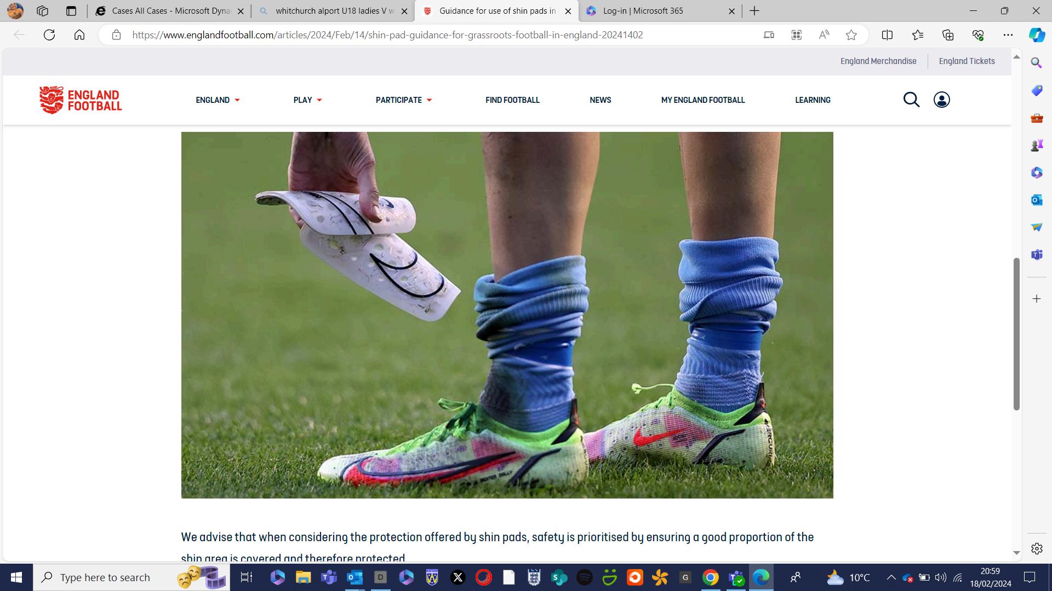Click the website search magnifier icon
This screenshot has width=1052, height=591.
[x=911, y=100]
